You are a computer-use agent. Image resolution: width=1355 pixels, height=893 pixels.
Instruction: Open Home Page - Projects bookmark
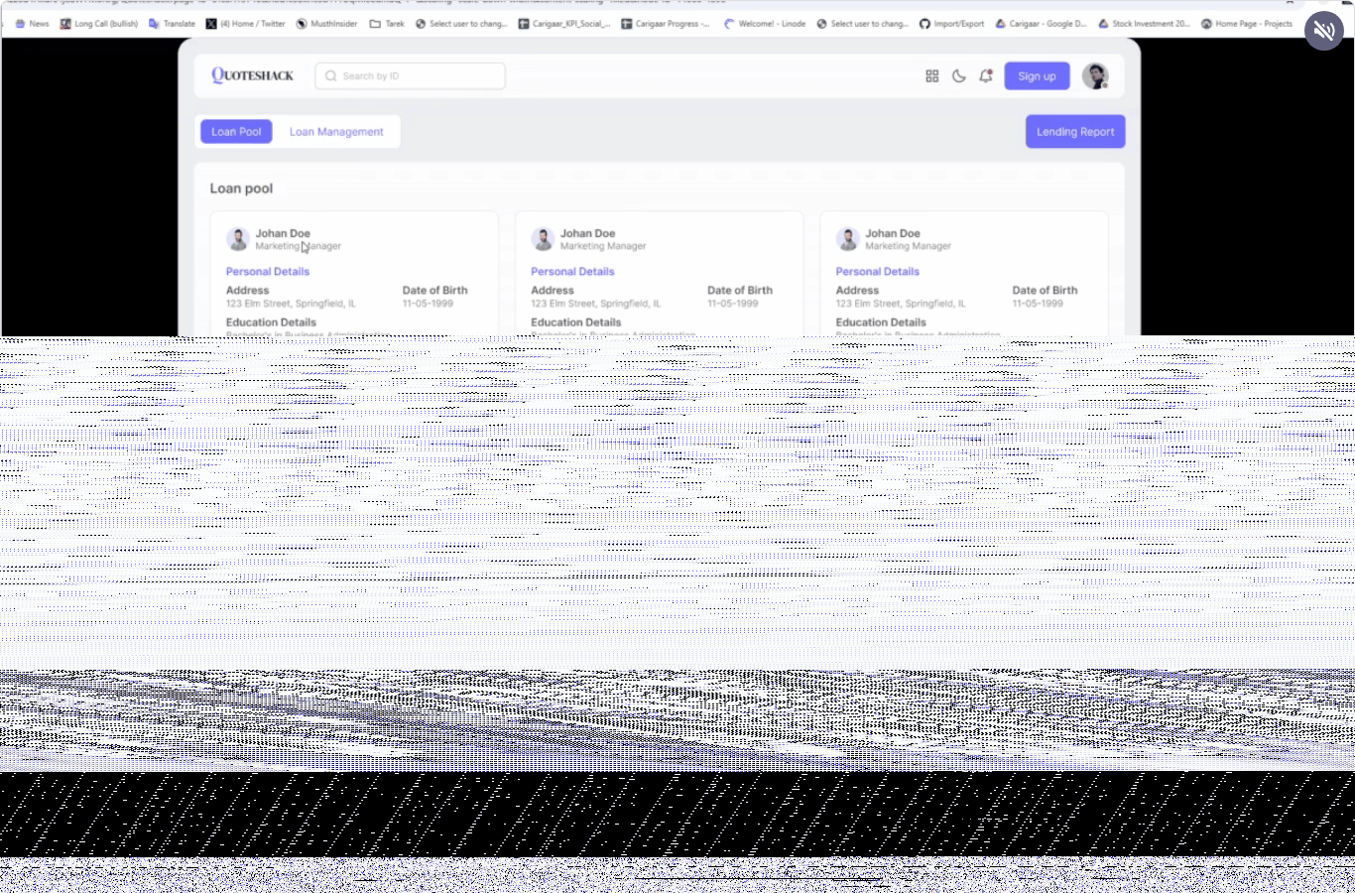pyautogui.click(x=1248, y=24)
